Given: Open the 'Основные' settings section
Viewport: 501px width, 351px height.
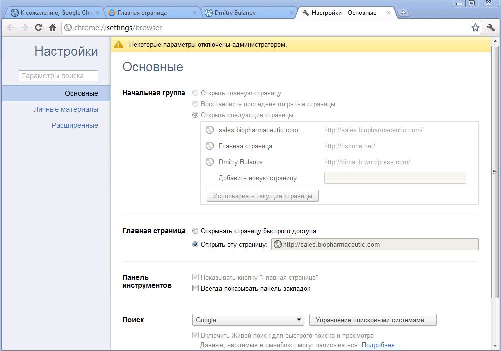Looking at the screenshot, I should click(x=56, y=93).
